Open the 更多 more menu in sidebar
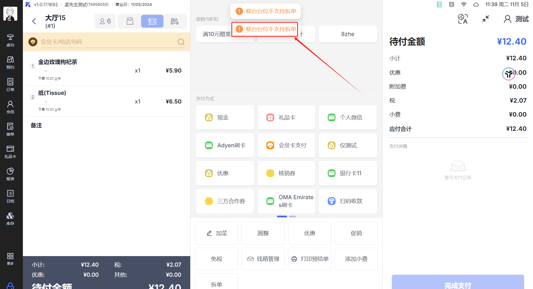 [10, 259]
